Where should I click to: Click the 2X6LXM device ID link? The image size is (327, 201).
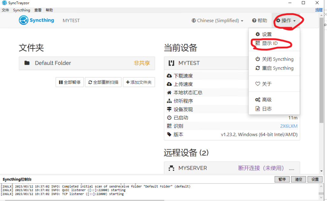289,126
